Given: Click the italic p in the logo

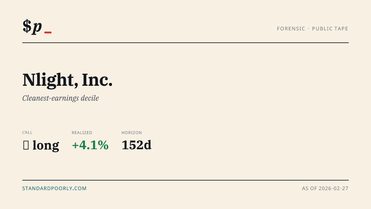Looking at the screenshot, I should (x=37, y=28).
